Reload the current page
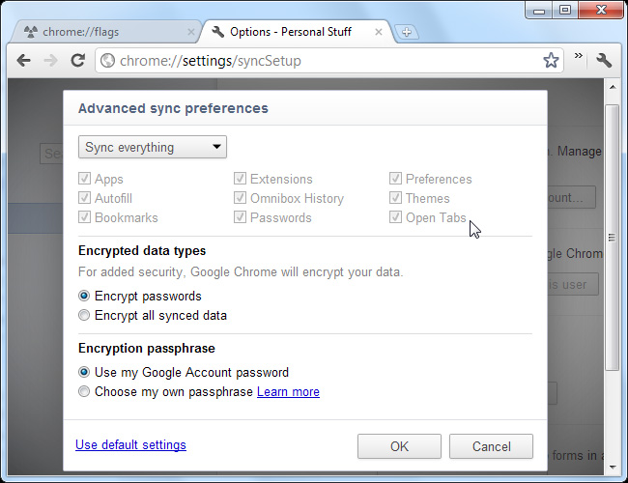Viewport: 628px width, 483px height. click(77, 61)
